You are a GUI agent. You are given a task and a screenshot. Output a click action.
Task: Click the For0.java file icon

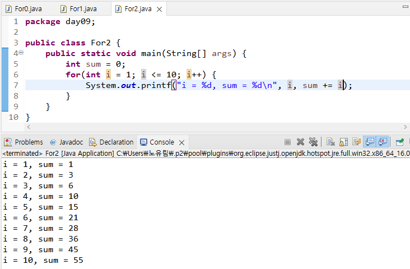(9, 9)
